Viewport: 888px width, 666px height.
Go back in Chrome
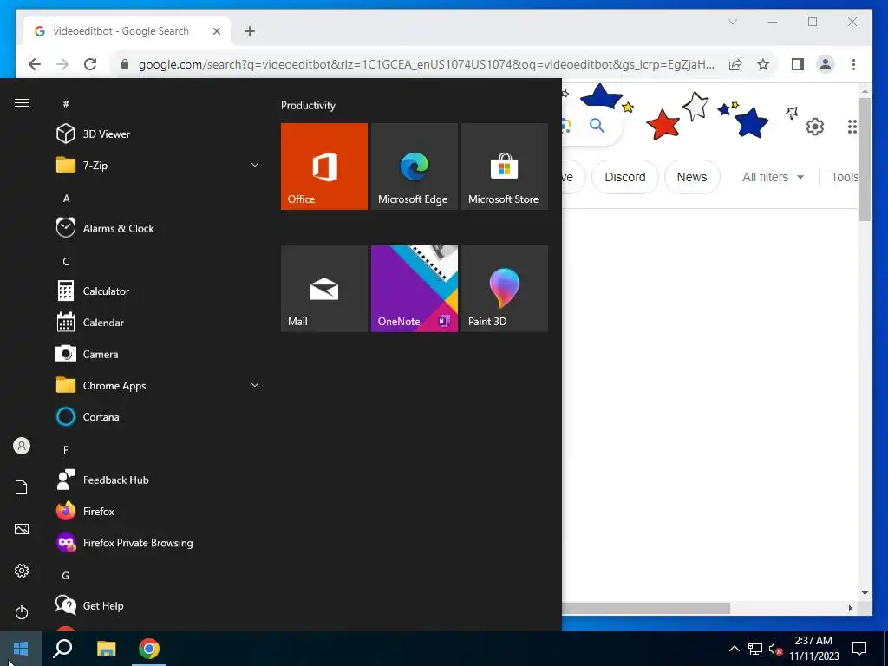pyautogui.click(x=35, y=64)
